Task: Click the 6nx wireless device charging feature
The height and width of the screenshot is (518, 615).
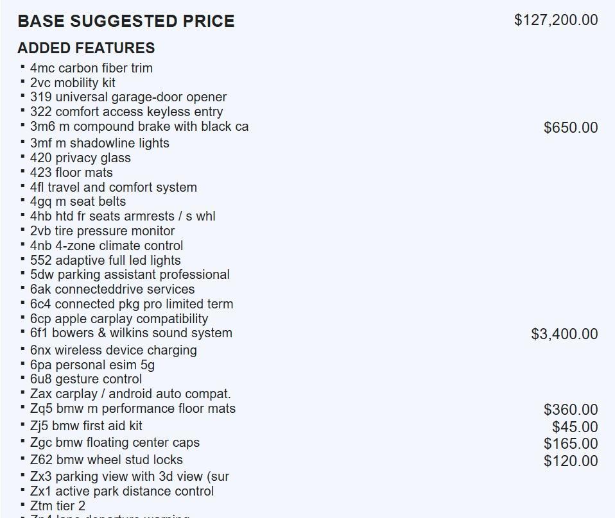Action: tap(114, 351)
